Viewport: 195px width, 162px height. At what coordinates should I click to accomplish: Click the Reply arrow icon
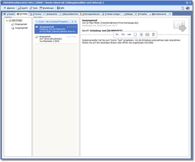coord(117,35)
